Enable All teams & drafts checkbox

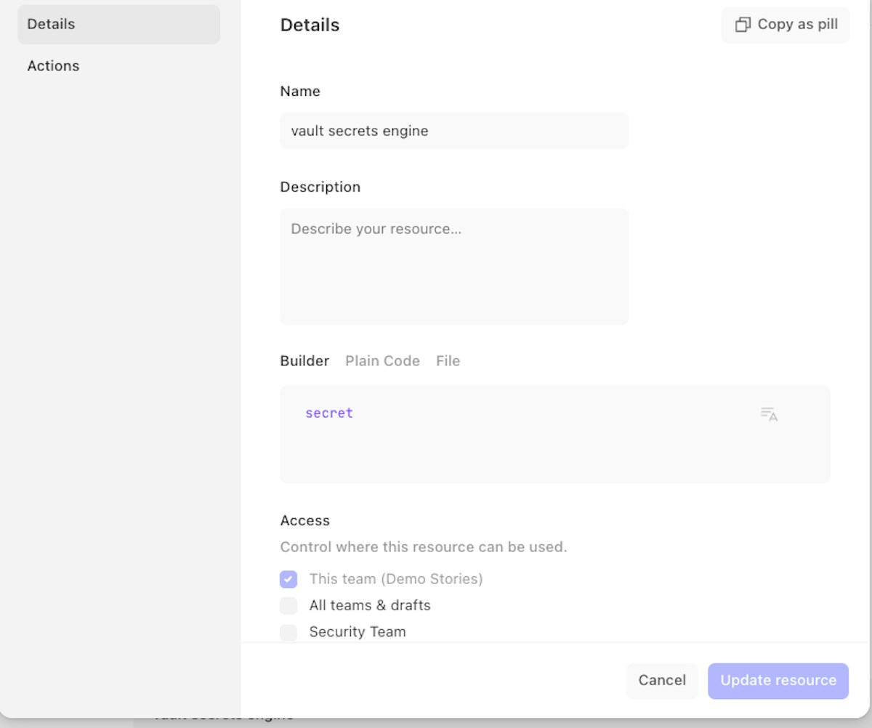[x=288, y=605]
